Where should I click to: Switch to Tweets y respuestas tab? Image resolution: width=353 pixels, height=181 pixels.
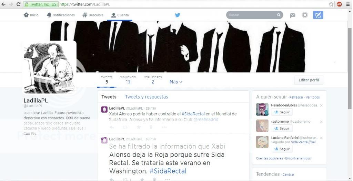(x=147, y=97)
